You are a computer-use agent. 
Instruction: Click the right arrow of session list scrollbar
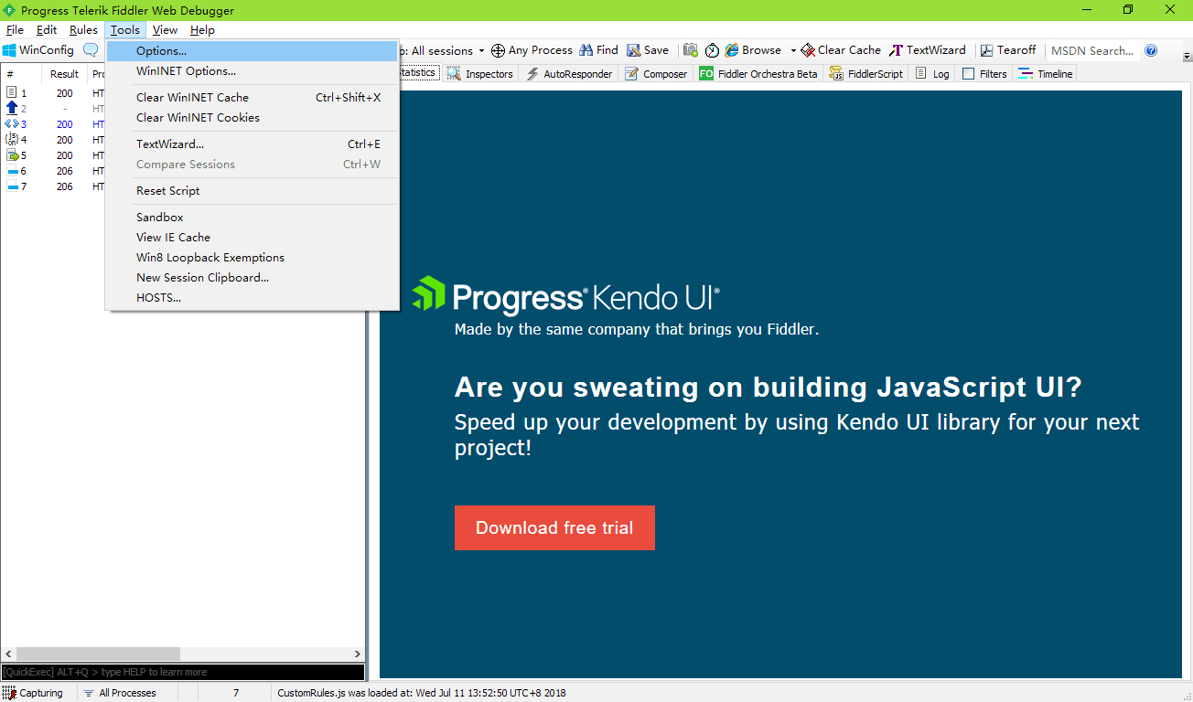[358, 654]
